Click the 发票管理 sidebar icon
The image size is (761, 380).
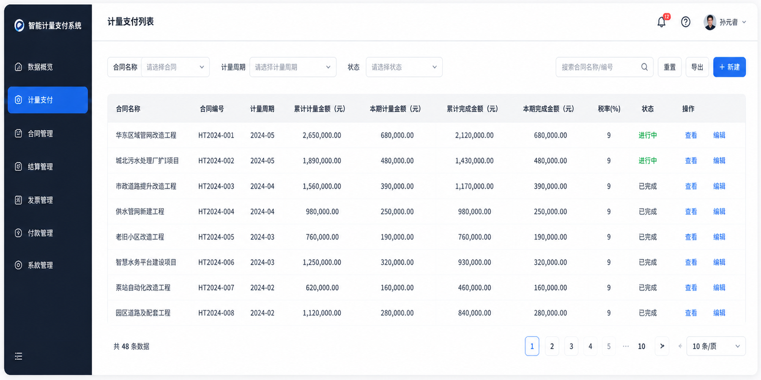pos(18,200)
